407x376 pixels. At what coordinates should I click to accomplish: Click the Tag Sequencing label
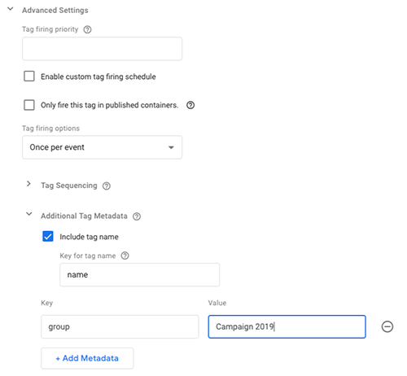tap(69, 186)
